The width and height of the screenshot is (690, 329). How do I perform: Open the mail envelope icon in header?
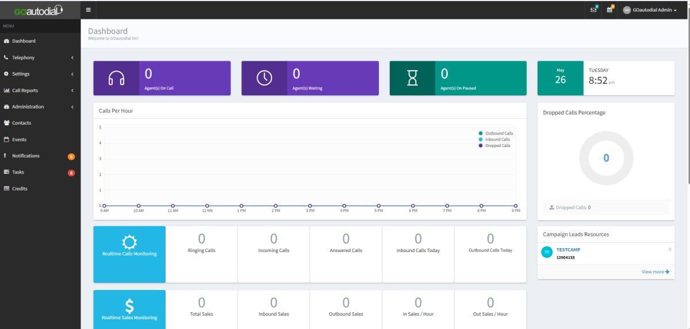coord(593,10)
